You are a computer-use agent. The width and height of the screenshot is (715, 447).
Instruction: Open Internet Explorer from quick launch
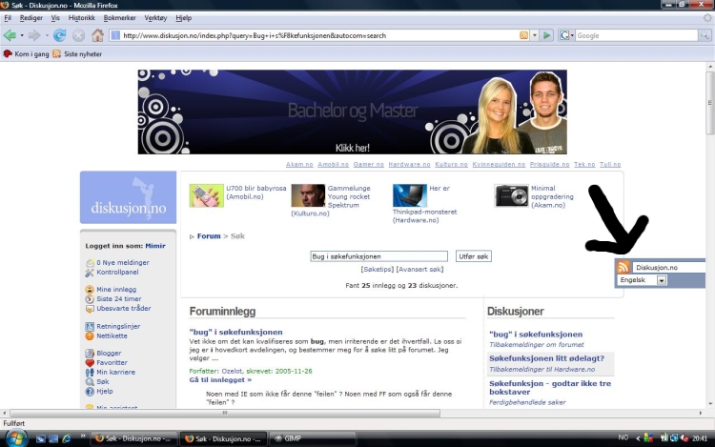pyautogui.click(x=67, y=438)
